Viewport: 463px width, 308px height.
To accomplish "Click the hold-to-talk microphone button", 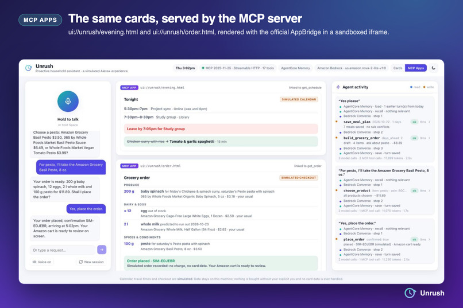I will pyautogui.click(x=68, y=102).
